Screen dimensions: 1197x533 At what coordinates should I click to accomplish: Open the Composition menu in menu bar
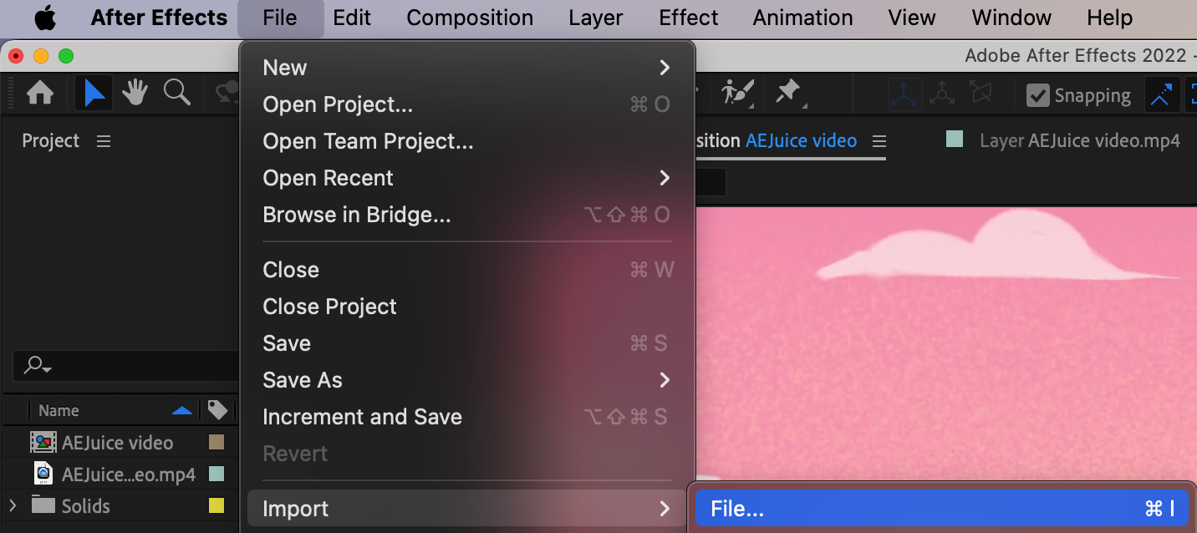coord(470,18)
